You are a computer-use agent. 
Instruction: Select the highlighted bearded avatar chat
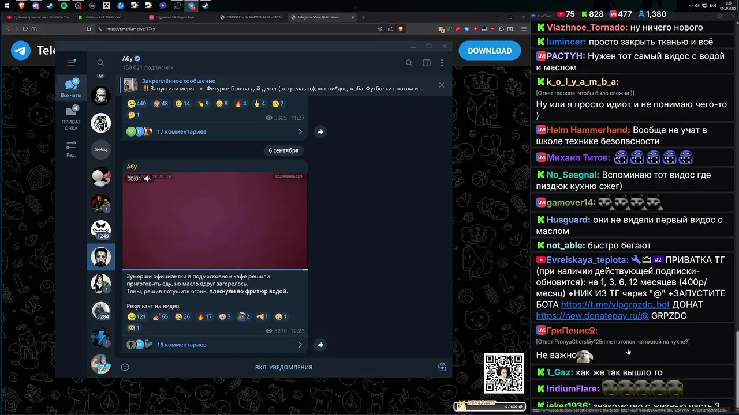pos(101,256)
